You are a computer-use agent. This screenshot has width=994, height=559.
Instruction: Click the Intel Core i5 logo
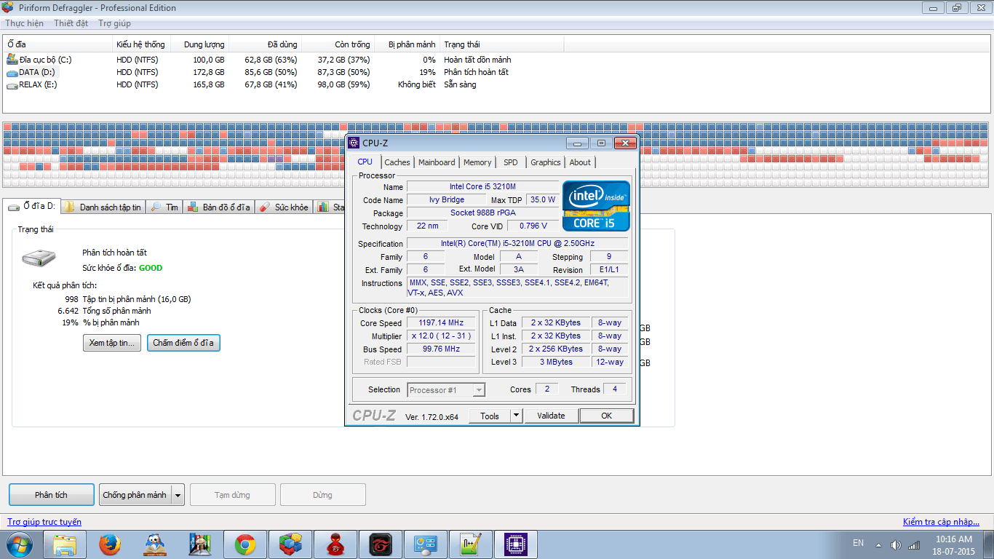[596, 206]
